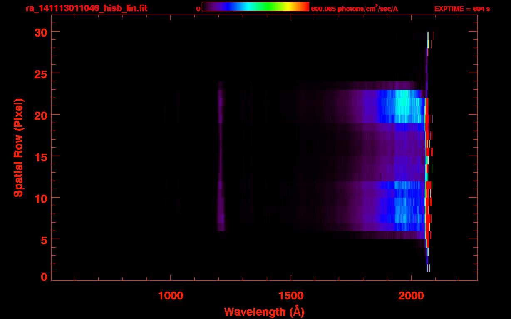Click the Wavelength (Å) axis title
This screenshot has width=511, height=319.
[264, 312]
